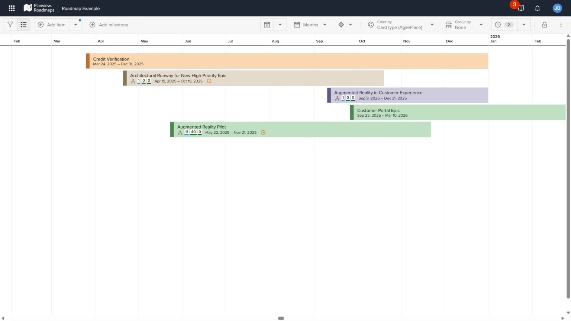Select Augmented Reality in Customer Experience title

(378, 93)
